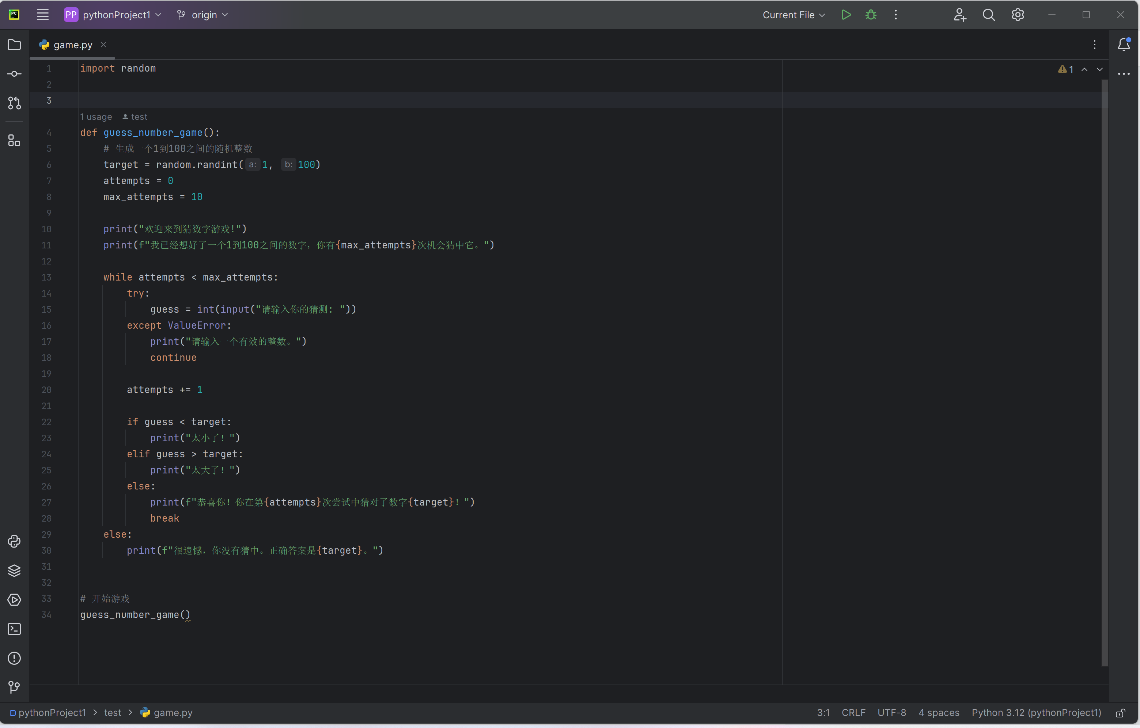Open the Project tool window folder icon
The width and height of the screenshot is (1140, 728).
tap(14, 45)
